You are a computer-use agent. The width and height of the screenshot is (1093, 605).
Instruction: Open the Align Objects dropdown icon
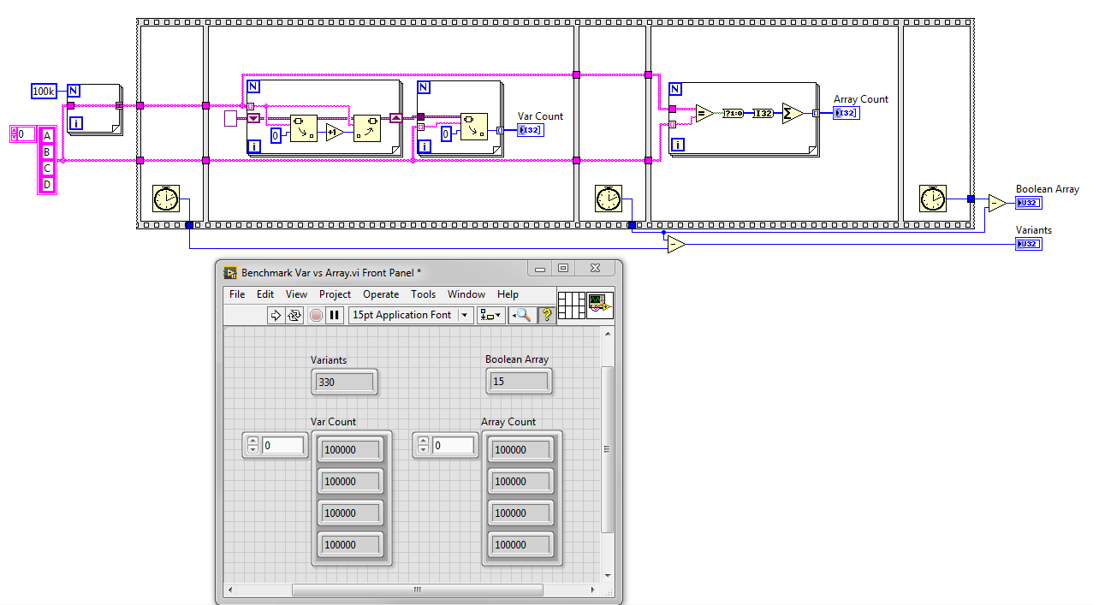tap(490, 315)
